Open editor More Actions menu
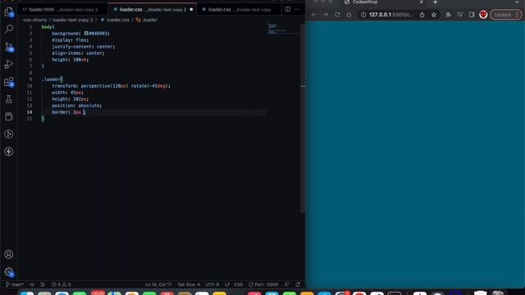Screen dimensions: 525x295 pos(297,9)
